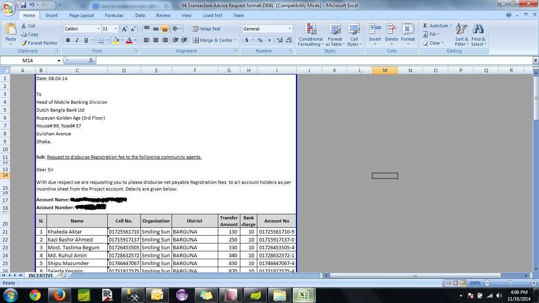This screenshot has width=539, height=303.
Task: Toggle Italic formatting
Action: (77, 40)
